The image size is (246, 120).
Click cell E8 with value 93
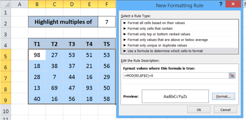89,88
